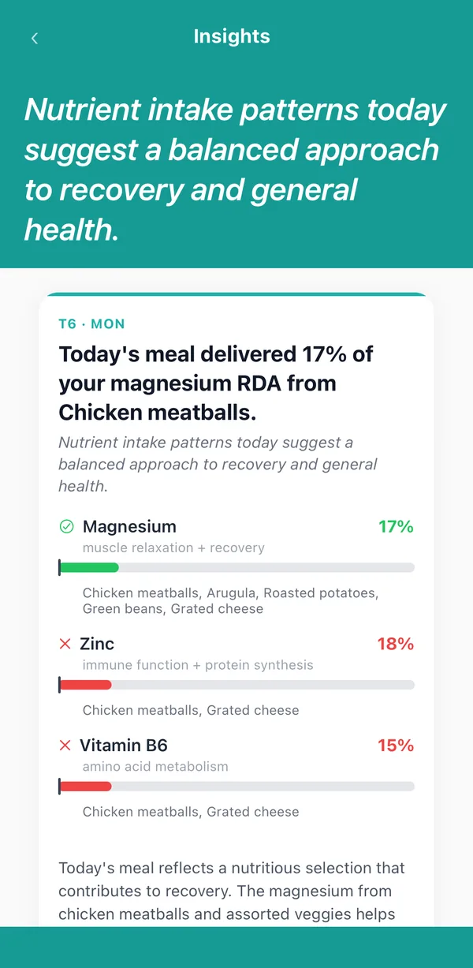The image size is (473, 968).
Task: Click the Zinc nutrient name
Action: [x=97, y=644]
